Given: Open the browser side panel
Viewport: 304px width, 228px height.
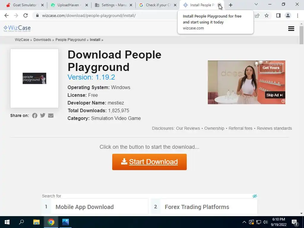Looking at the screenshot, I should point(278,15).
